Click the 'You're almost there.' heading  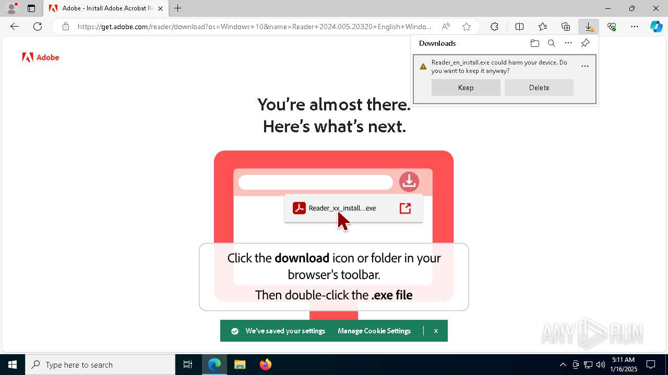coord(334,104)
